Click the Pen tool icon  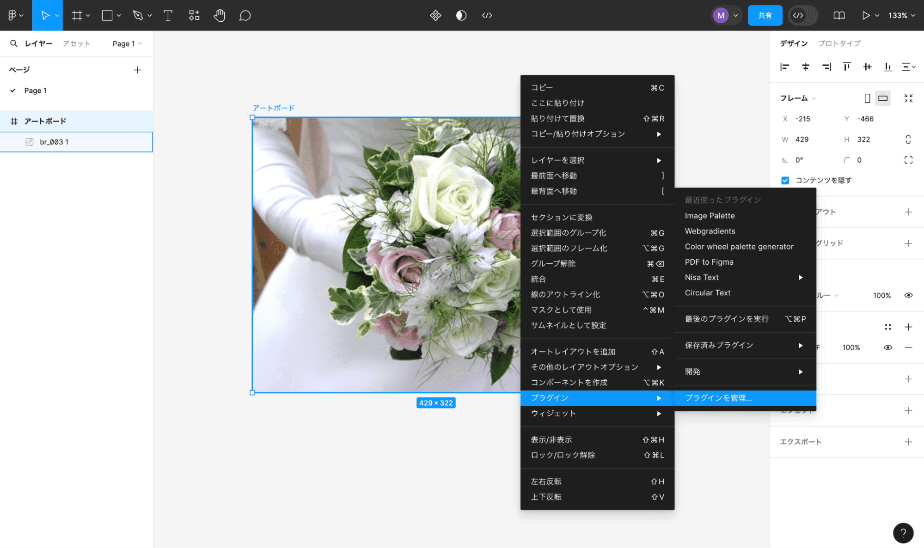(137, 15)
